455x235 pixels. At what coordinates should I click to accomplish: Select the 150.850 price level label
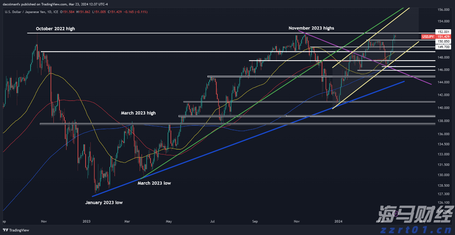click(443, 41)
